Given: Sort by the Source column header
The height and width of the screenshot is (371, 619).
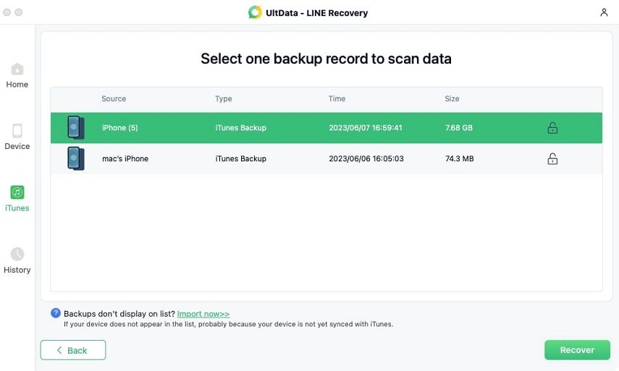Looking at the screenshot, I should tap(114, 98).
